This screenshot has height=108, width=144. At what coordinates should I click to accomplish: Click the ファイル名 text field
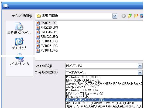coord(102,66)
